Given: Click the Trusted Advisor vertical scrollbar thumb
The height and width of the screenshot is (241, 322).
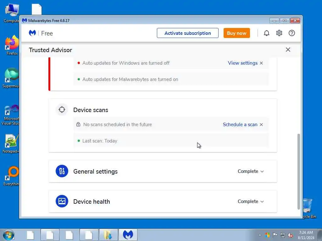Looking at the screenshot, I should pos(299,172).
